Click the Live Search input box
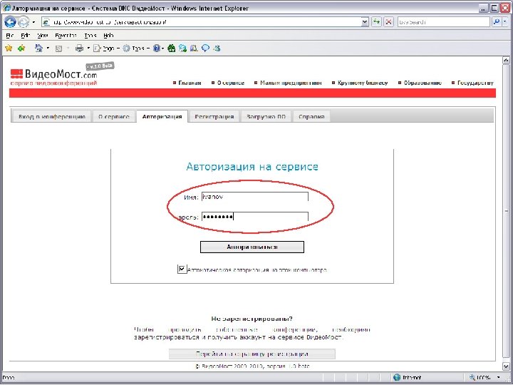 tap(444, 22)
